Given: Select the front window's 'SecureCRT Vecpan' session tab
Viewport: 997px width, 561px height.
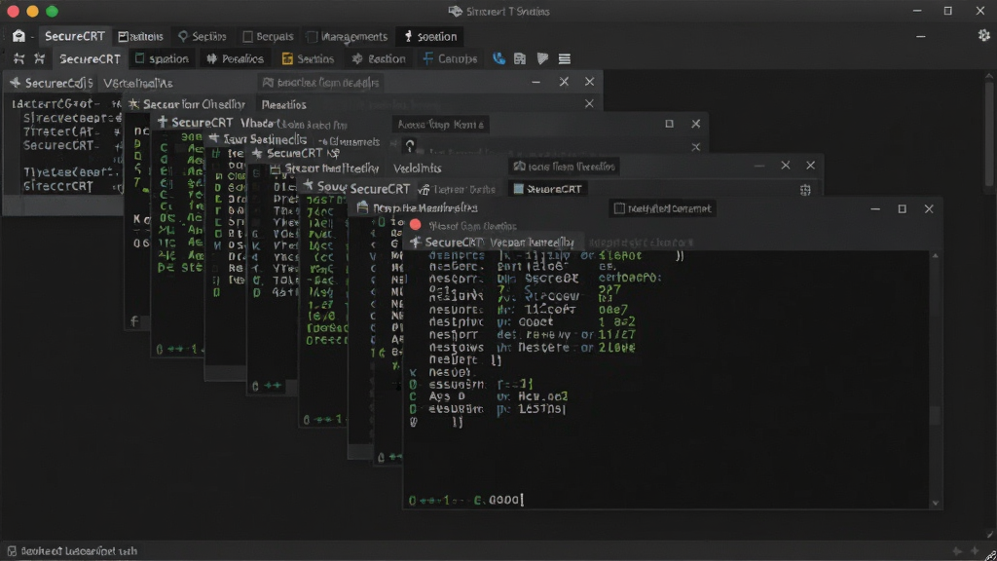Looking at the screenshot, I should tap(493, 243).
